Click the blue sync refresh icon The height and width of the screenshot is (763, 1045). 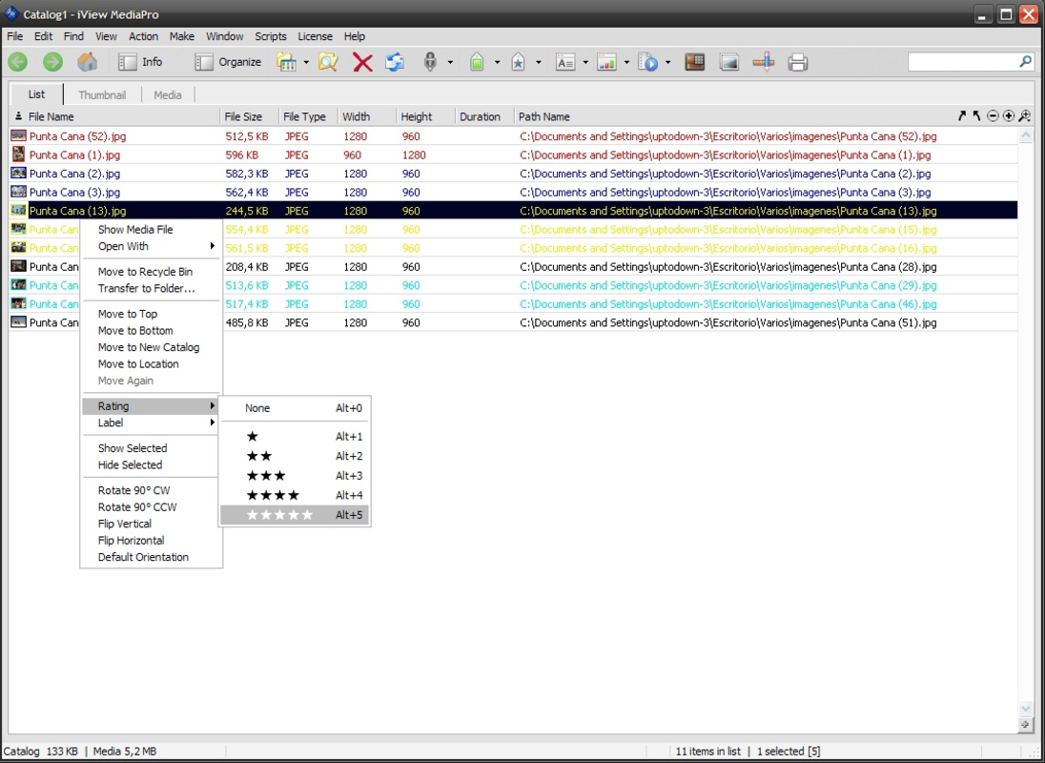pyautogui.click(x=395, y=62)
